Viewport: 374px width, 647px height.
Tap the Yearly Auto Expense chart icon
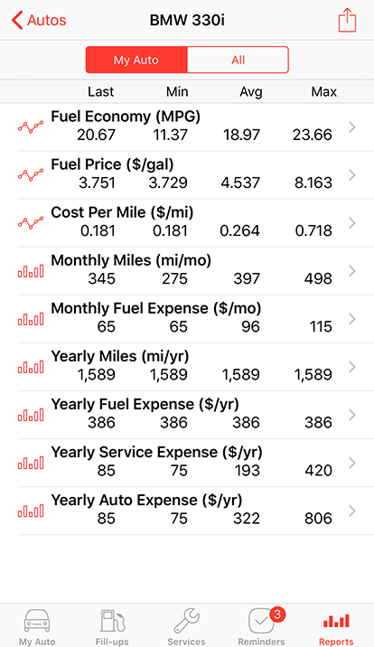coord(31,511)
